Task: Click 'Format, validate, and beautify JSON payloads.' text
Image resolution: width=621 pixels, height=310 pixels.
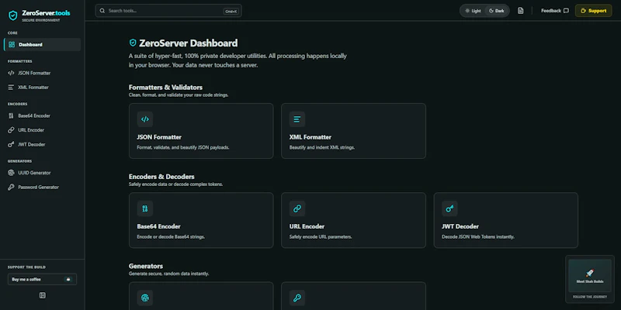Action: point(183,147)
